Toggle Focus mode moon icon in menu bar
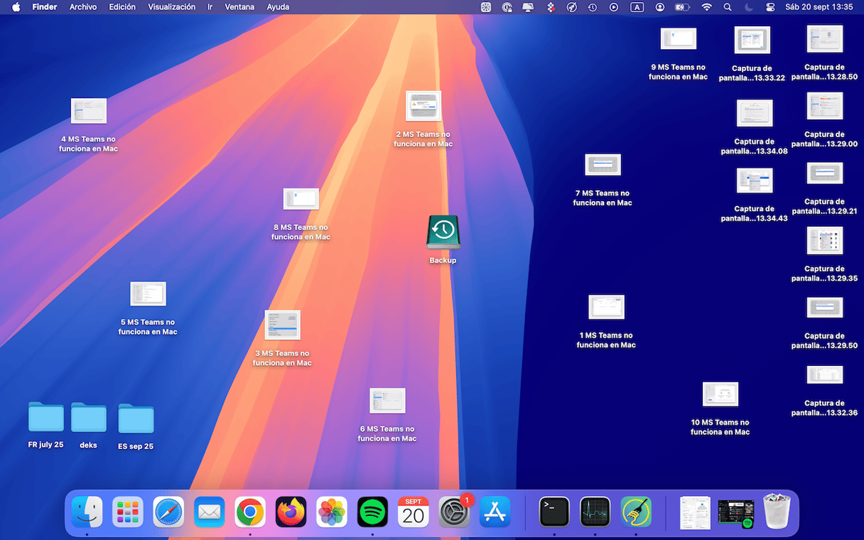 pos(749,7)
